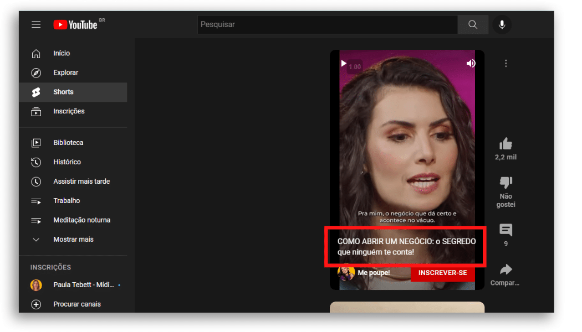Open Procurar canais link
582x332 pixels.
coord(77,304)
